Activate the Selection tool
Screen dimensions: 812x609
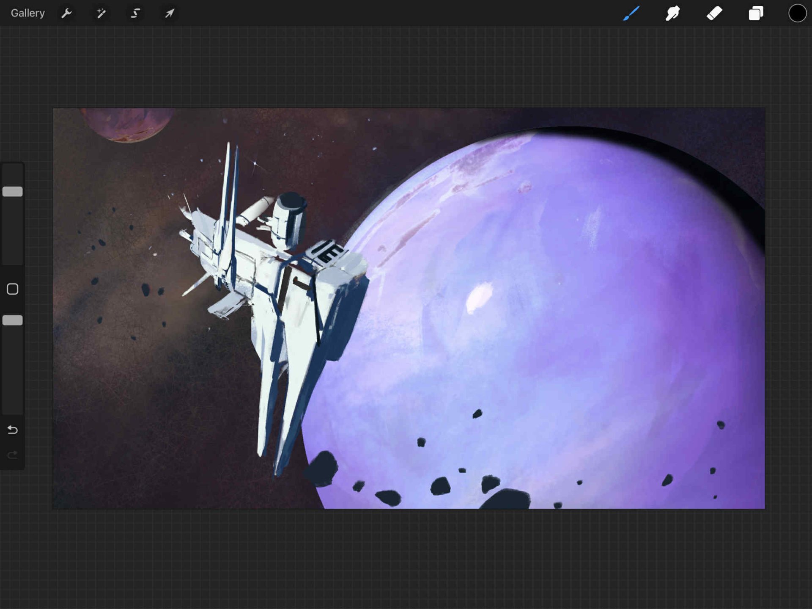(x=135, y=14)
